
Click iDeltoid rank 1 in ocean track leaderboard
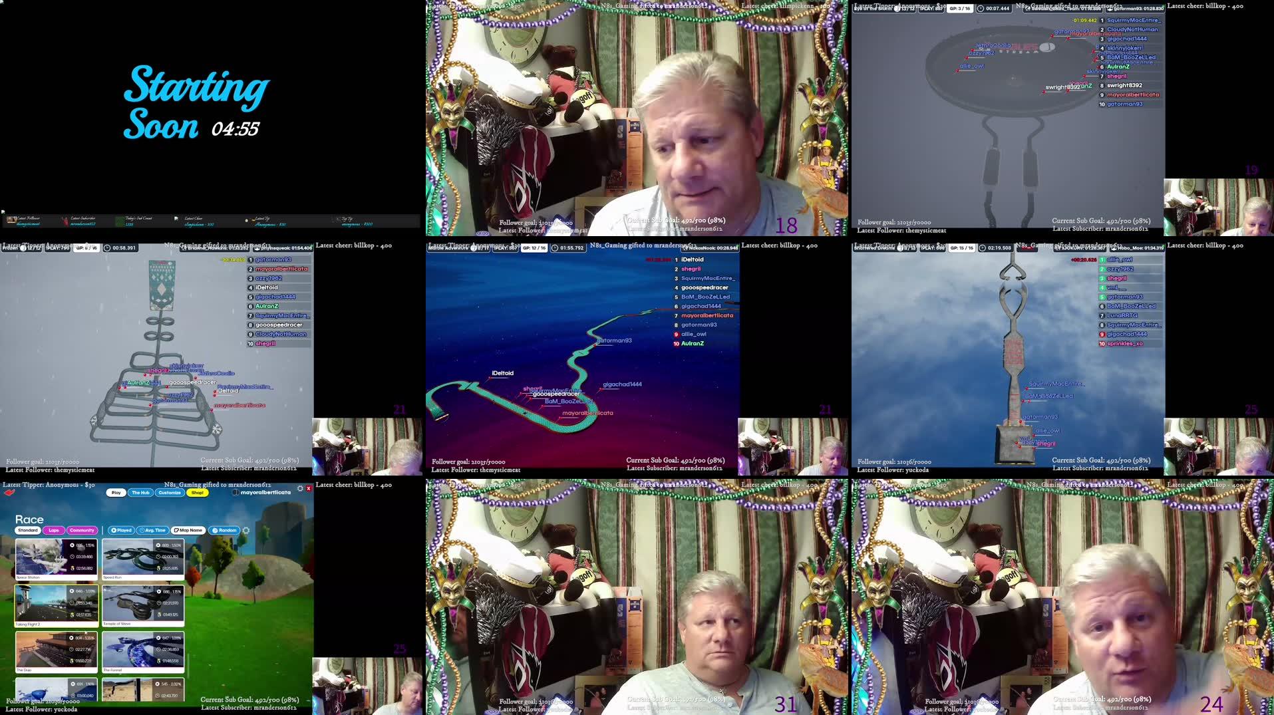tap(692, 259)
